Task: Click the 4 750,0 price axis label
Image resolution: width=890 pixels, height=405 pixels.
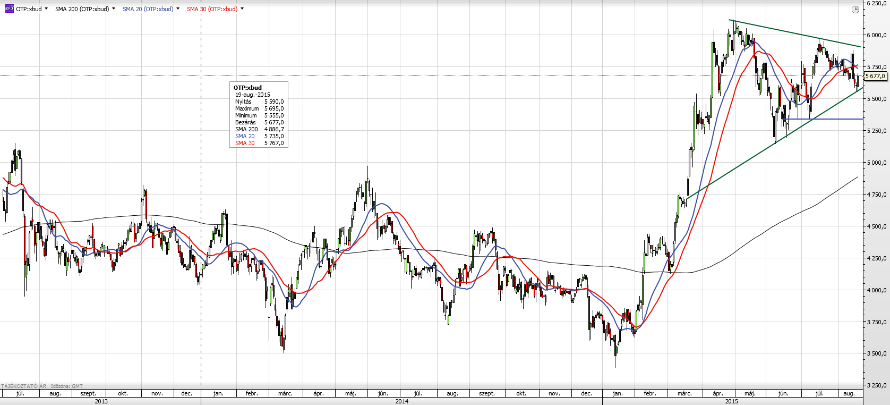Action: point(877,195)
